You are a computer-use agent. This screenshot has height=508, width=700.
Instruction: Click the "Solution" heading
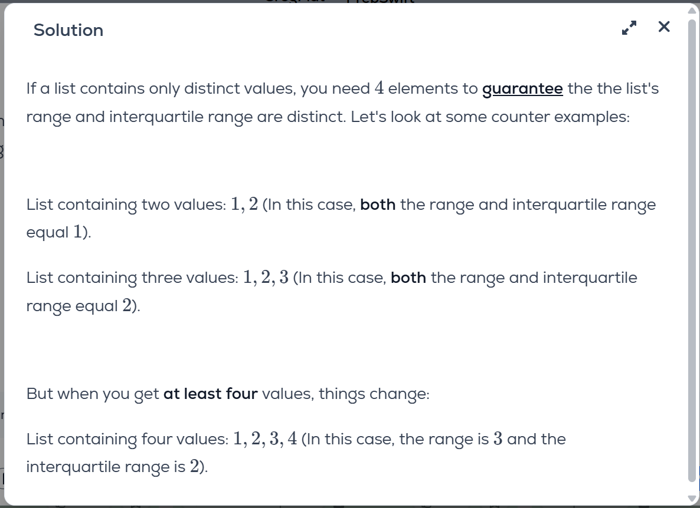(68, 30)
